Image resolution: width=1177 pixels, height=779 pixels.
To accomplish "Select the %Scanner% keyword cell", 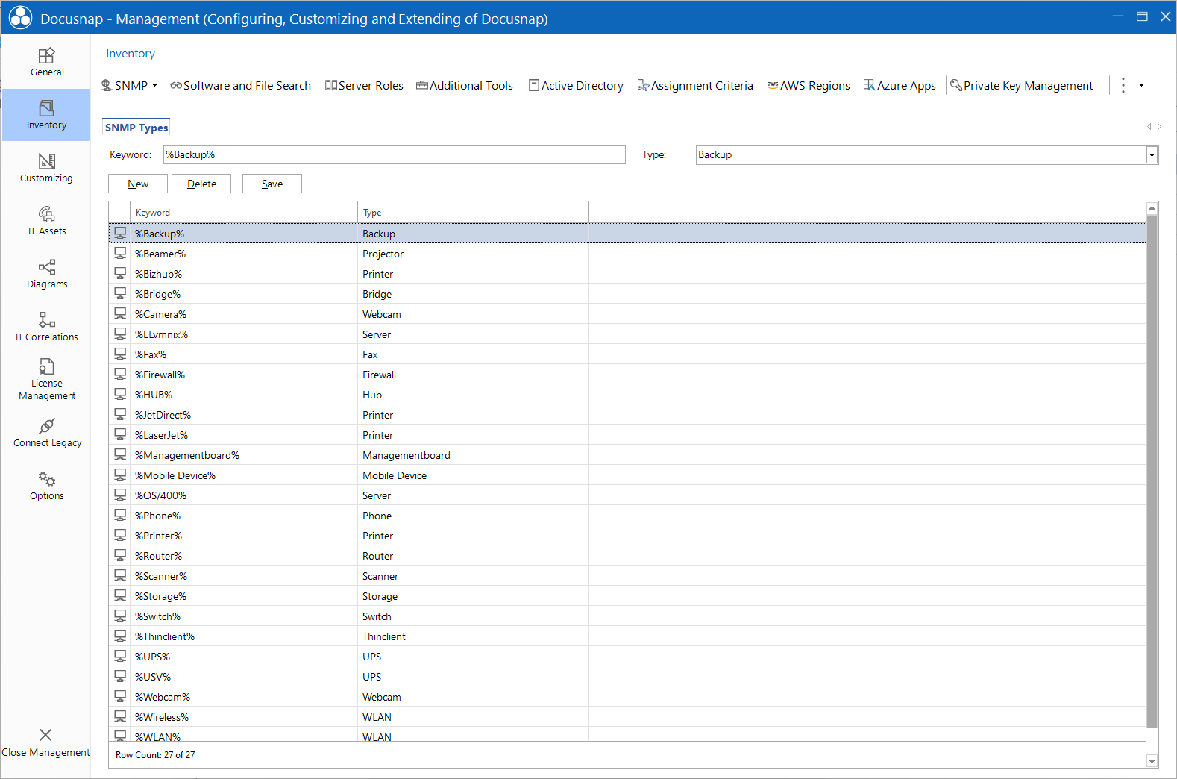I will pyautogui.click(x=244, y=576).
